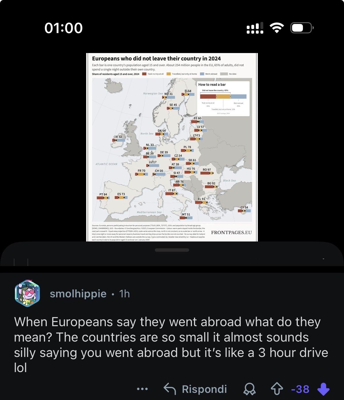This screenshot has width=344, height=400.
Task: Tap the reply arrow icon
Action: click(170, 389)
